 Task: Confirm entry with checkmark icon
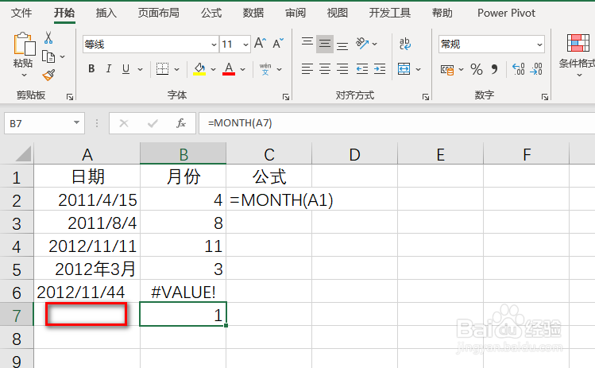153,123
